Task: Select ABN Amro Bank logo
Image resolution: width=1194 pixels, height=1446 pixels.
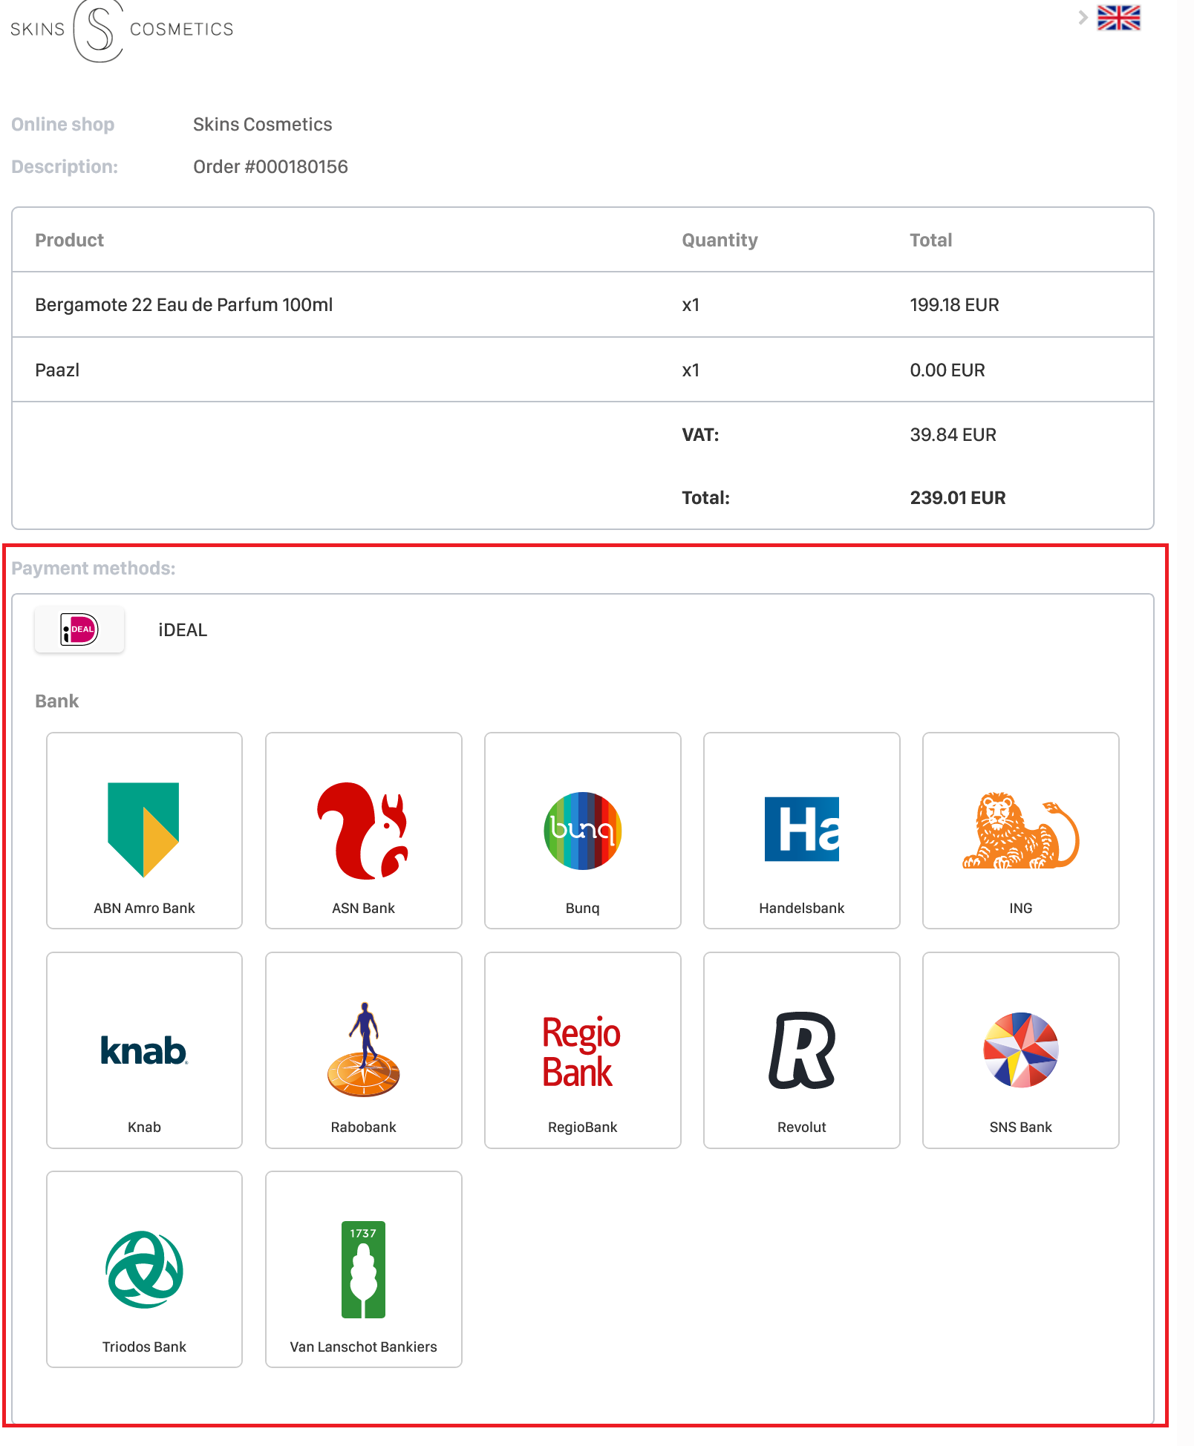Action: click(x=143, y=829)
